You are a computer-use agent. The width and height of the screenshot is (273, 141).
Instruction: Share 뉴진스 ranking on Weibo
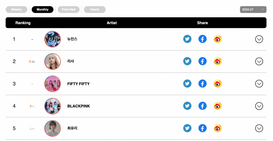218,39
